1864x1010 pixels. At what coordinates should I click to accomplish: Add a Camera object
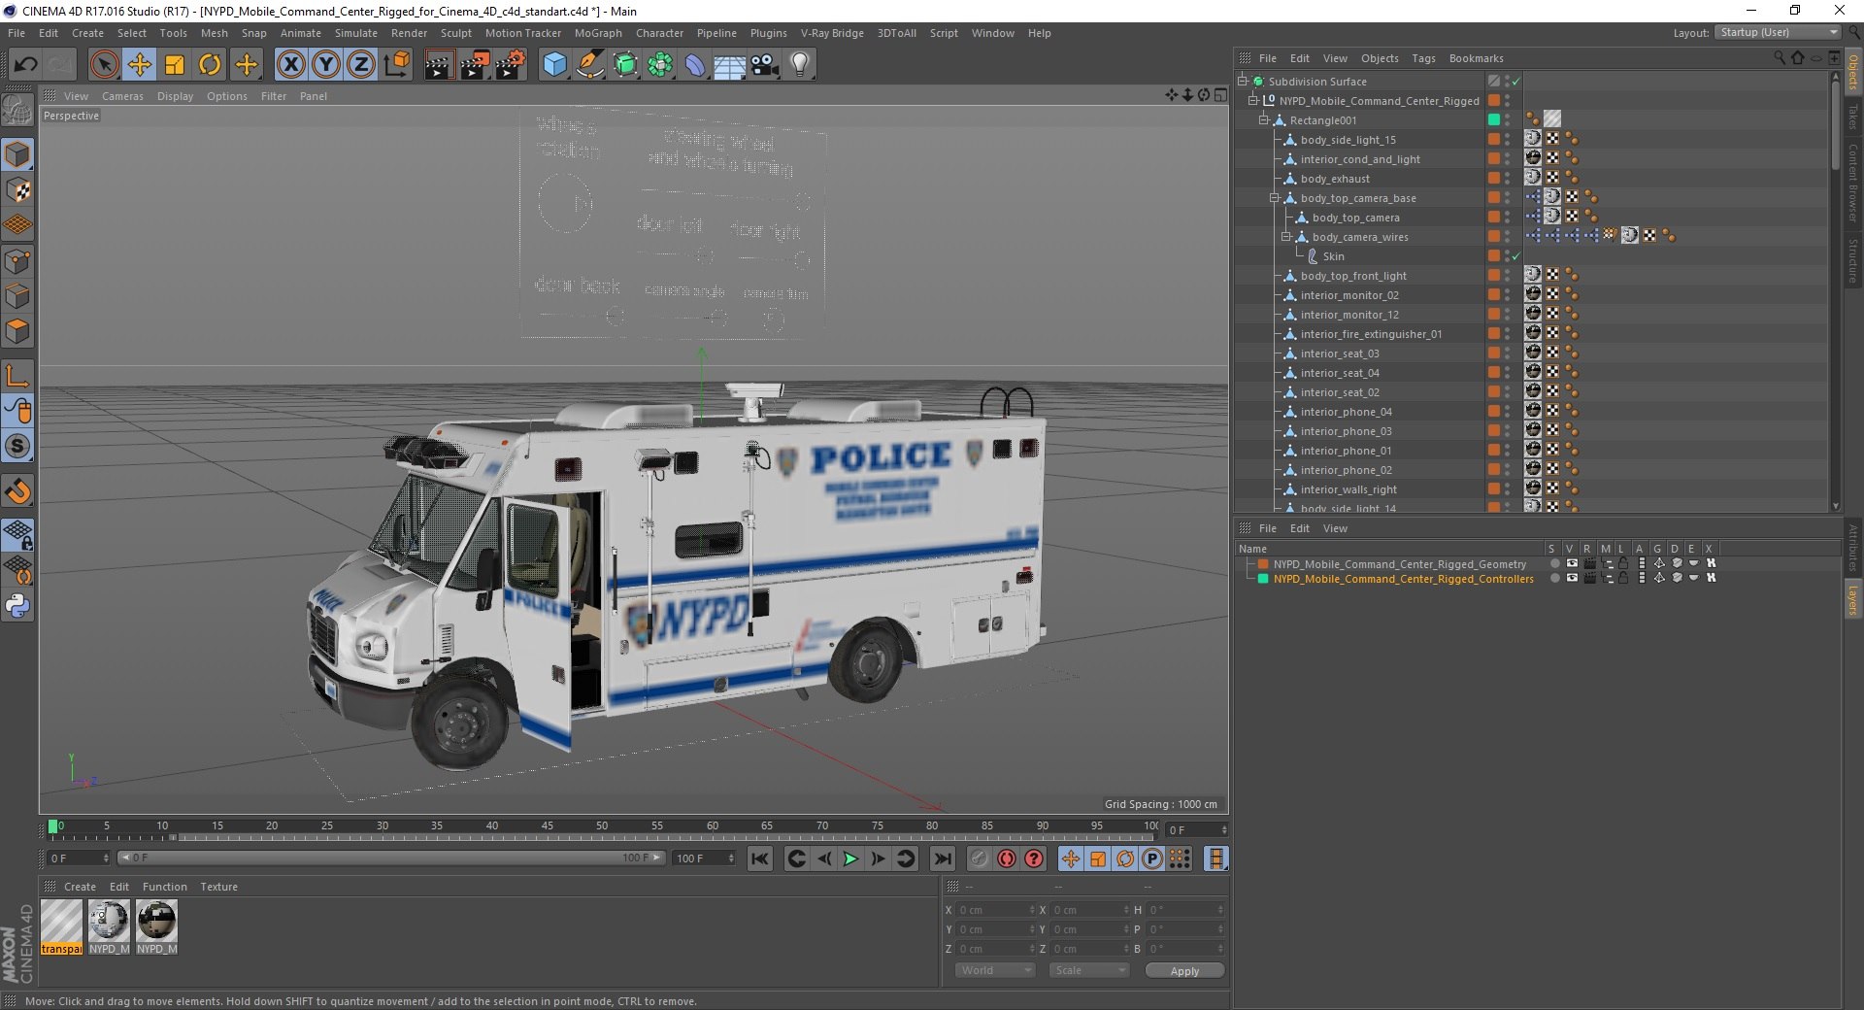click(764, 65)
